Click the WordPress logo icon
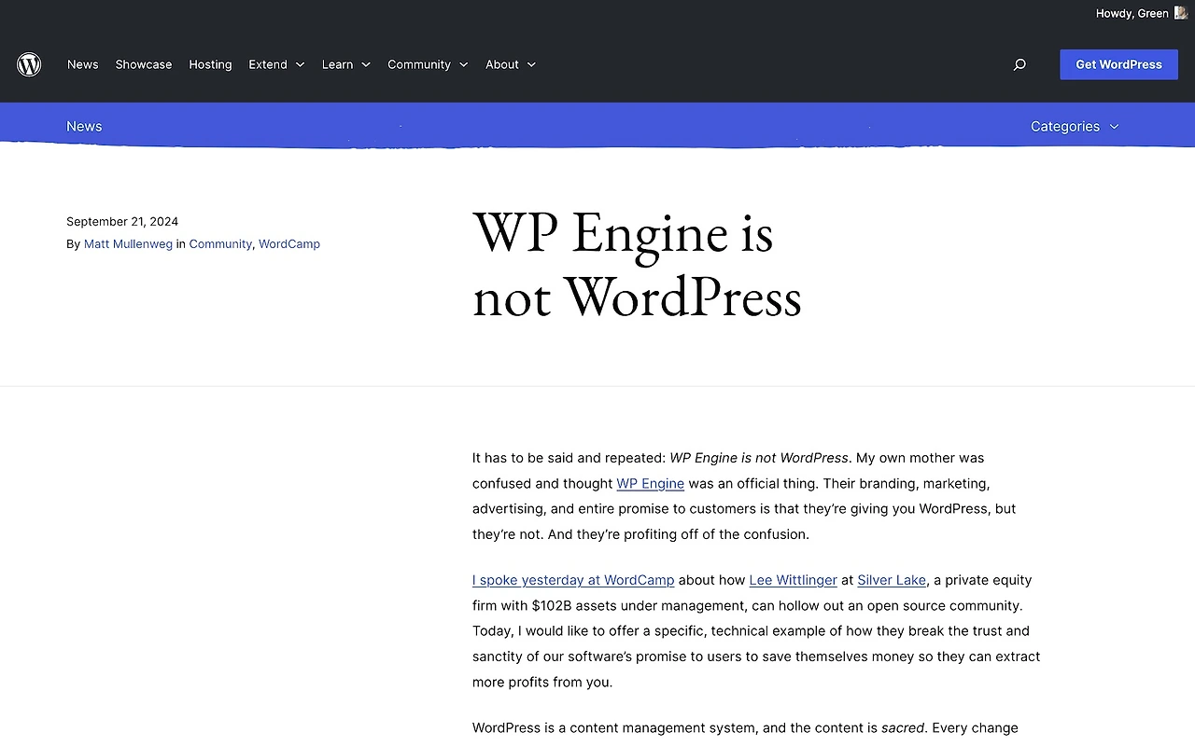This screenshot has width=1195, height=746. (29, 64)
